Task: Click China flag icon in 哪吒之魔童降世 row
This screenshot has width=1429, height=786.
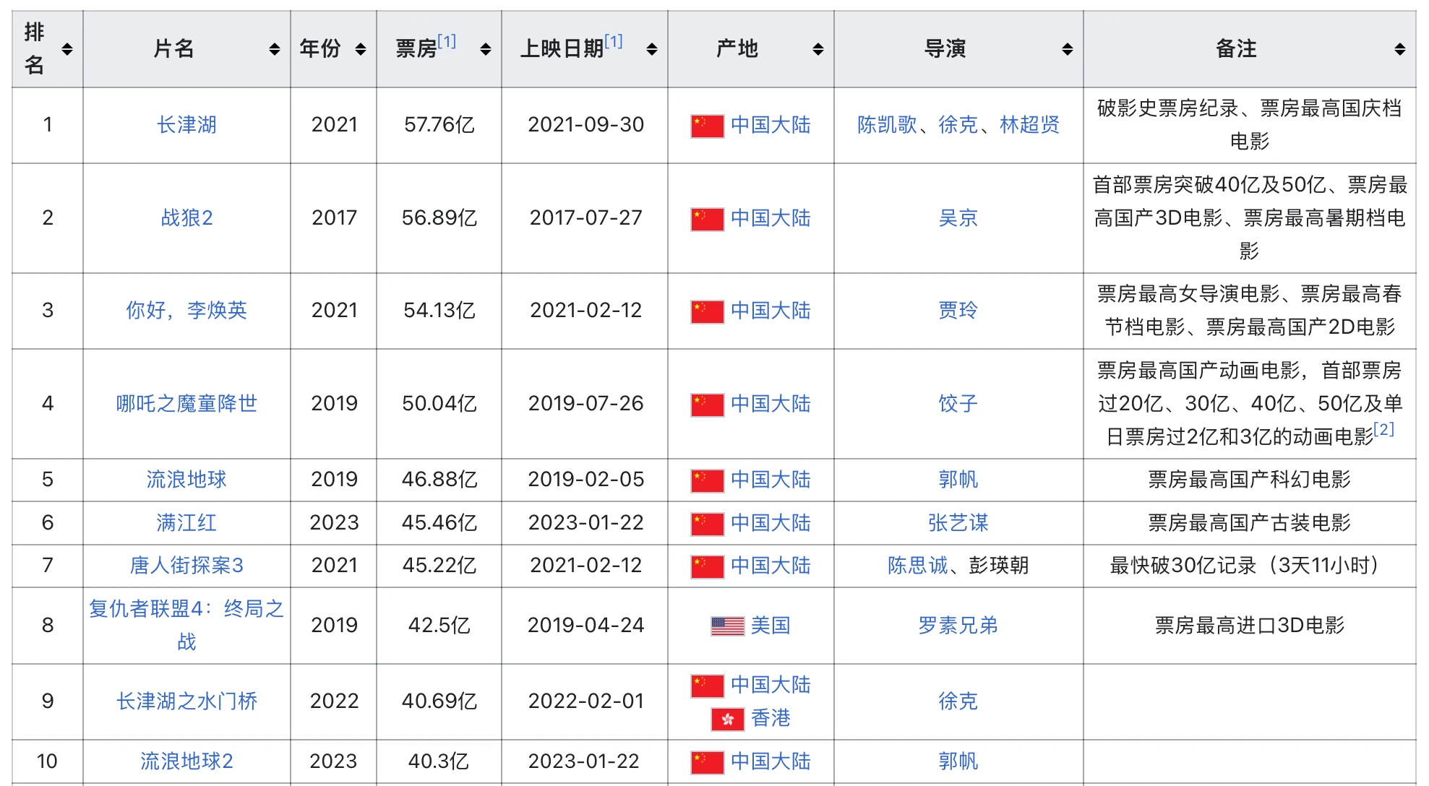Action: (x=707, y=405)
